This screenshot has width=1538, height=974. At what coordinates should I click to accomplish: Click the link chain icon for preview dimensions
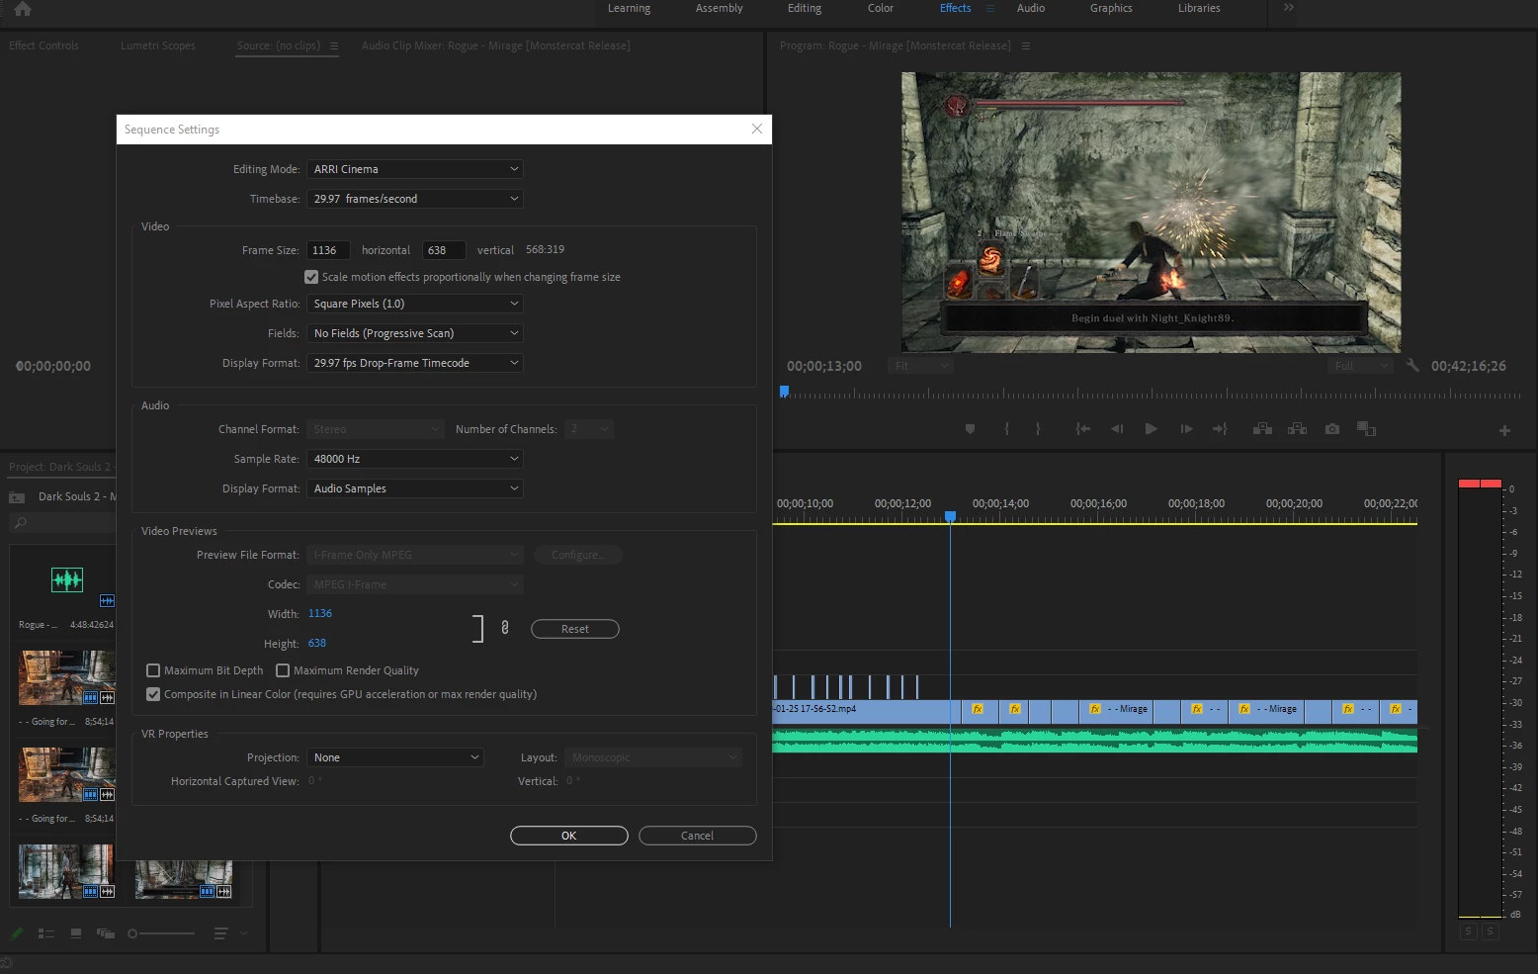(x=505, y=628)
